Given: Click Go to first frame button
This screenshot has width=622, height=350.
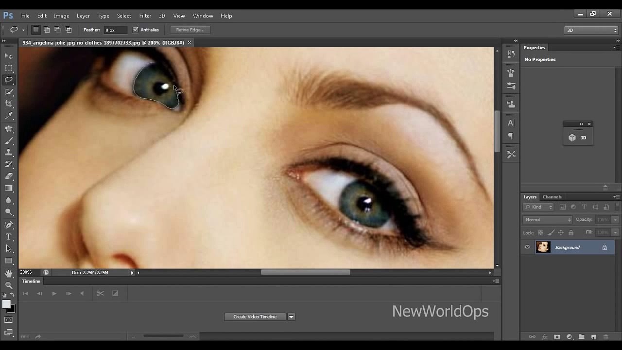Looking at the screenshot, I should [x=25, y=293].
